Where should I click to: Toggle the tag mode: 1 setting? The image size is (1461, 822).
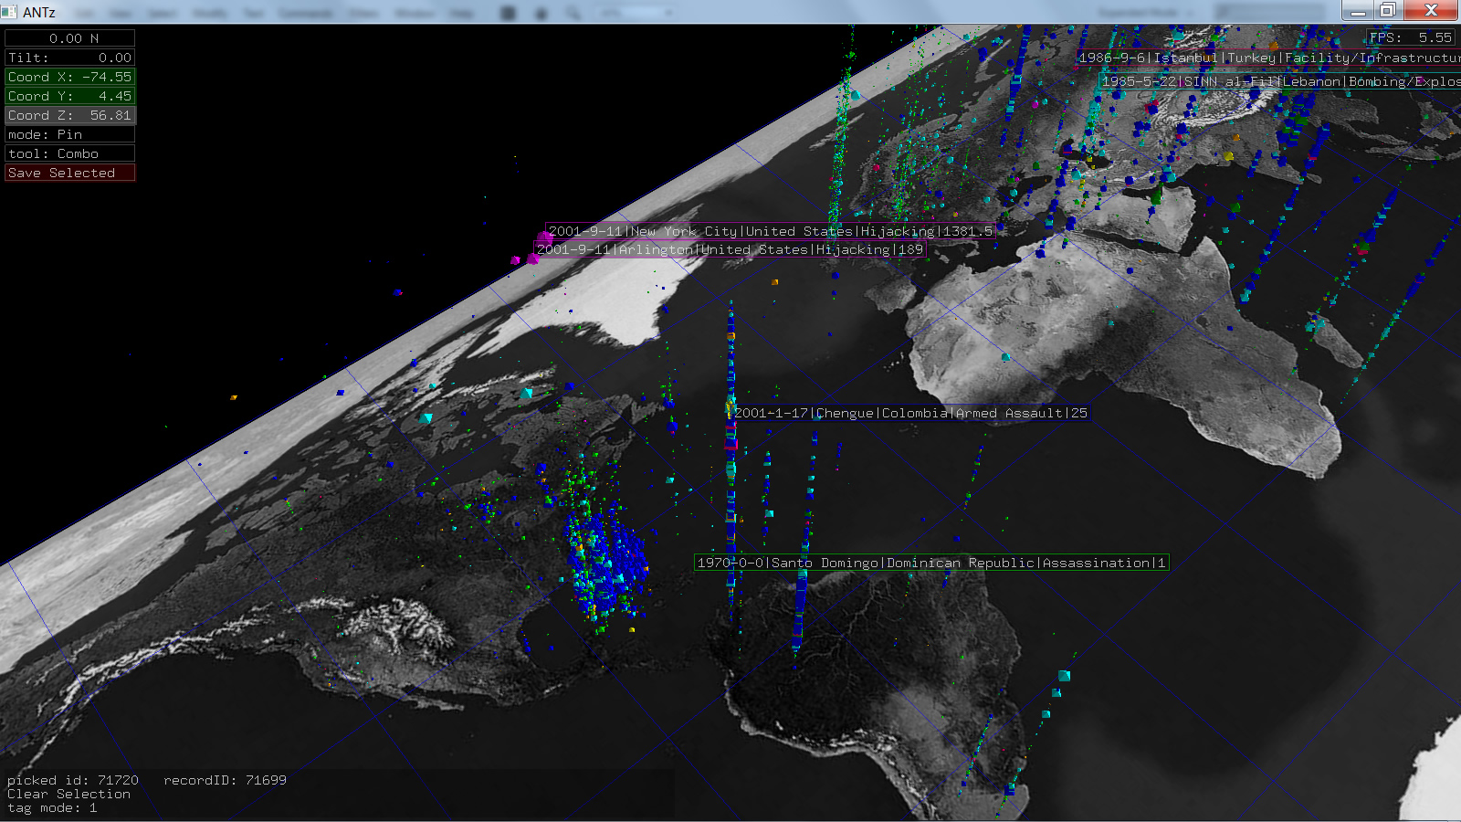coord(52,807)
